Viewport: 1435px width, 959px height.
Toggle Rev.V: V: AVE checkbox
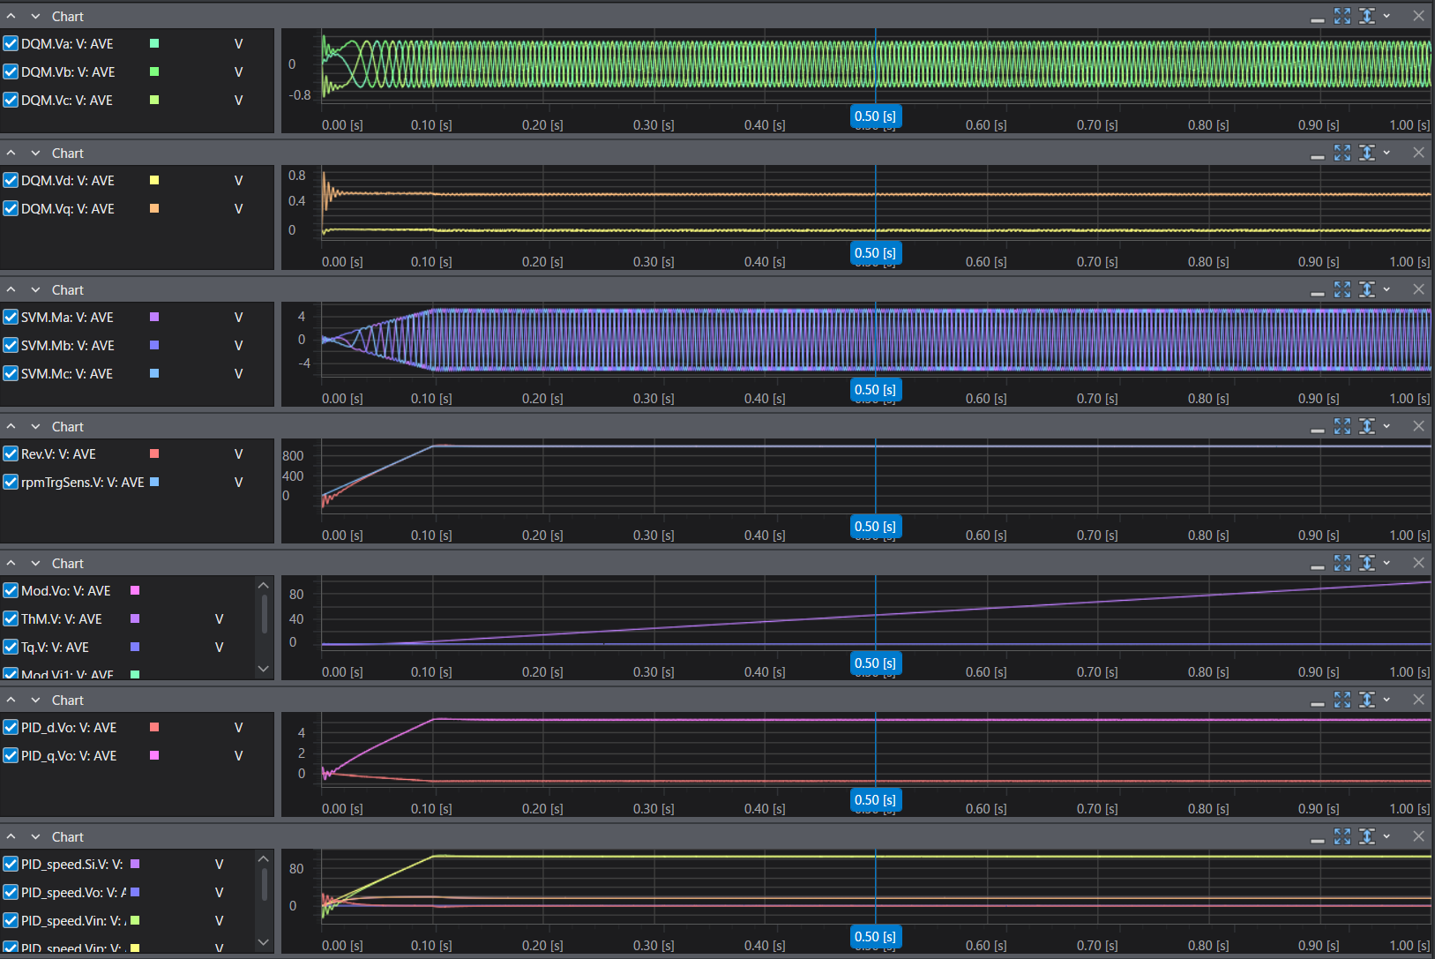[x=11, y=453]
